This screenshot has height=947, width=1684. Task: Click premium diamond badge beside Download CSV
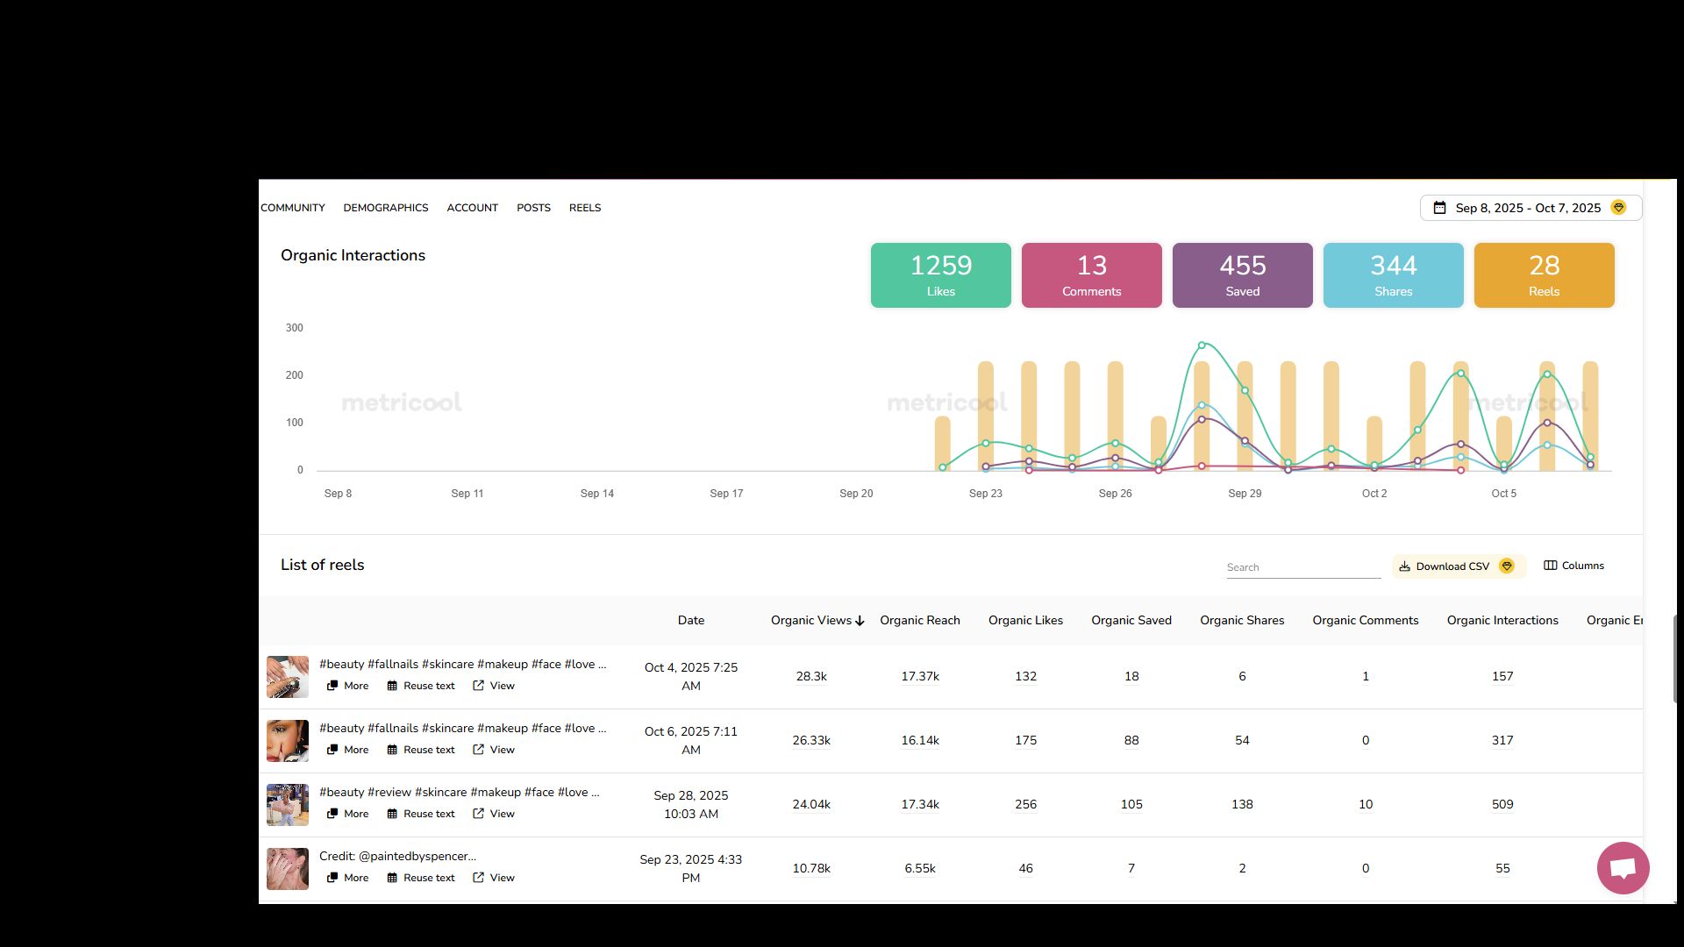1507,566
